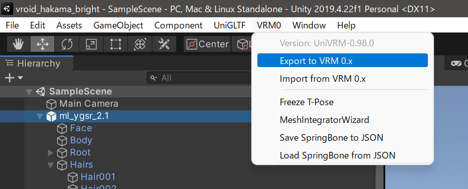
Task: Toggle the Center pivot mode button
Action: pyautogui.click(x=208, y=44)
